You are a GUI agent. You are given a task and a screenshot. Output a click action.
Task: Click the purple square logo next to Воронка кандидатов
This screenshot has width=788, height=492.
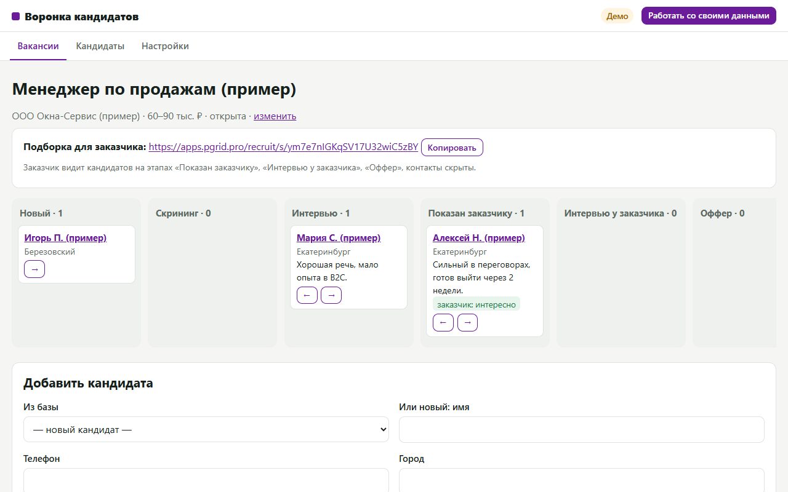[x=16, y=17]
